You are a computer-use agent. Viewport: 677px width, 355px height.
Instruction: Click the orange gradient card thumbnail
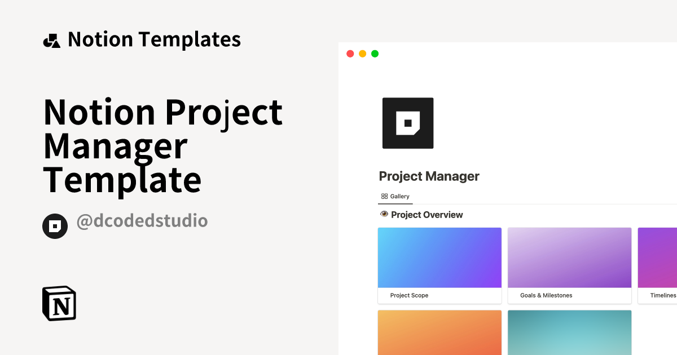point(439,332)
